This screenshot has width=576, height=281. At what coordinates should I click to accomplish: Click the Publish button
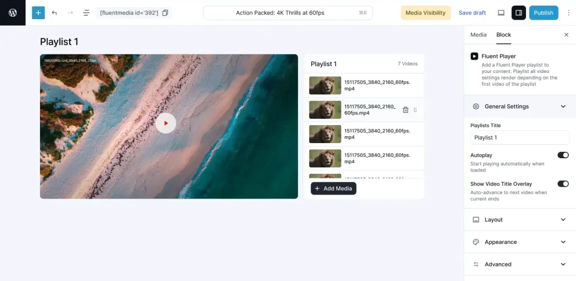click(543, 13)
